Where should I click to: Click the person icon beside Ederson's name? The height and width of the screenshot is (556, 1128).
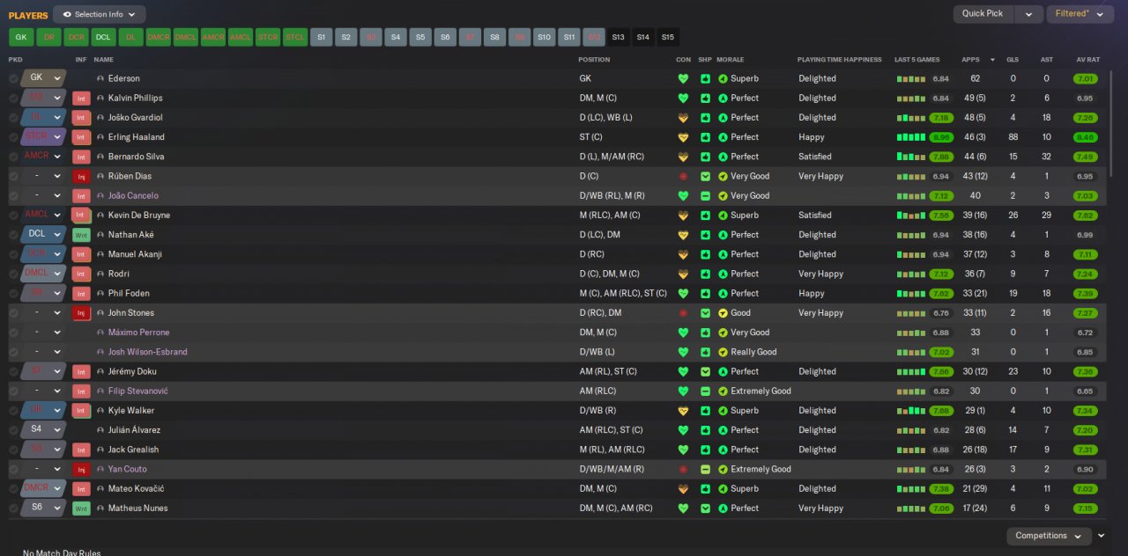(x=100, y=78)
